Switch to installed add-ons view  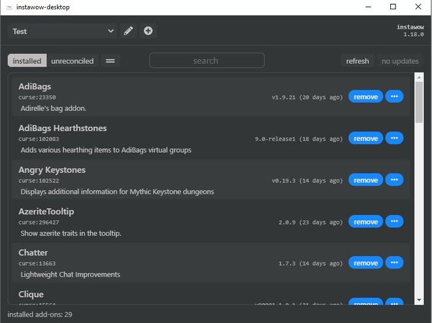pos(27,61)
